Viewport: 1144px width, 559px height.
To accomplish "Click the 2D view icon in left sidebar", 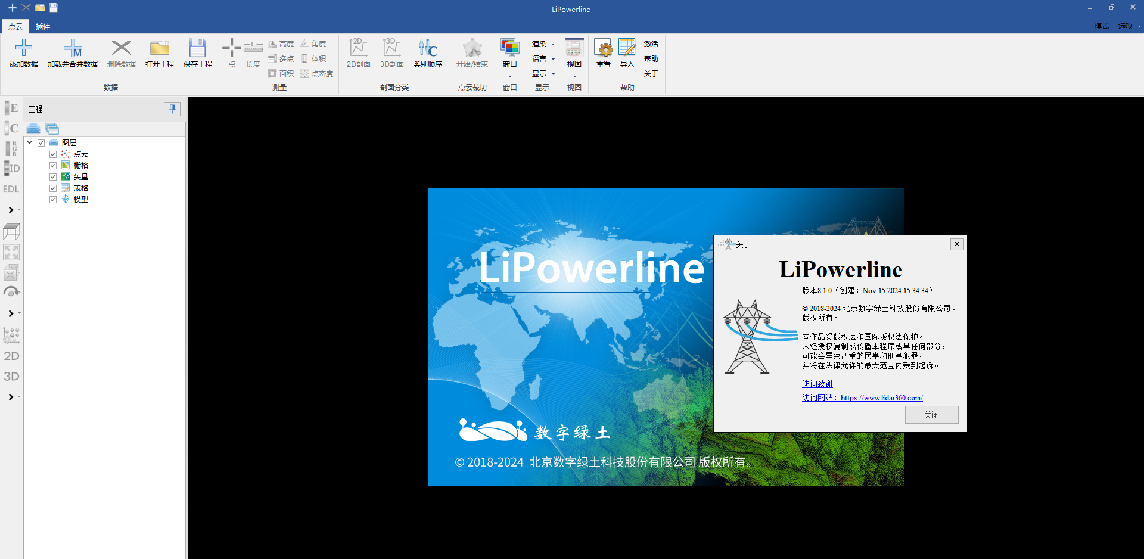I will coord(11,356).
